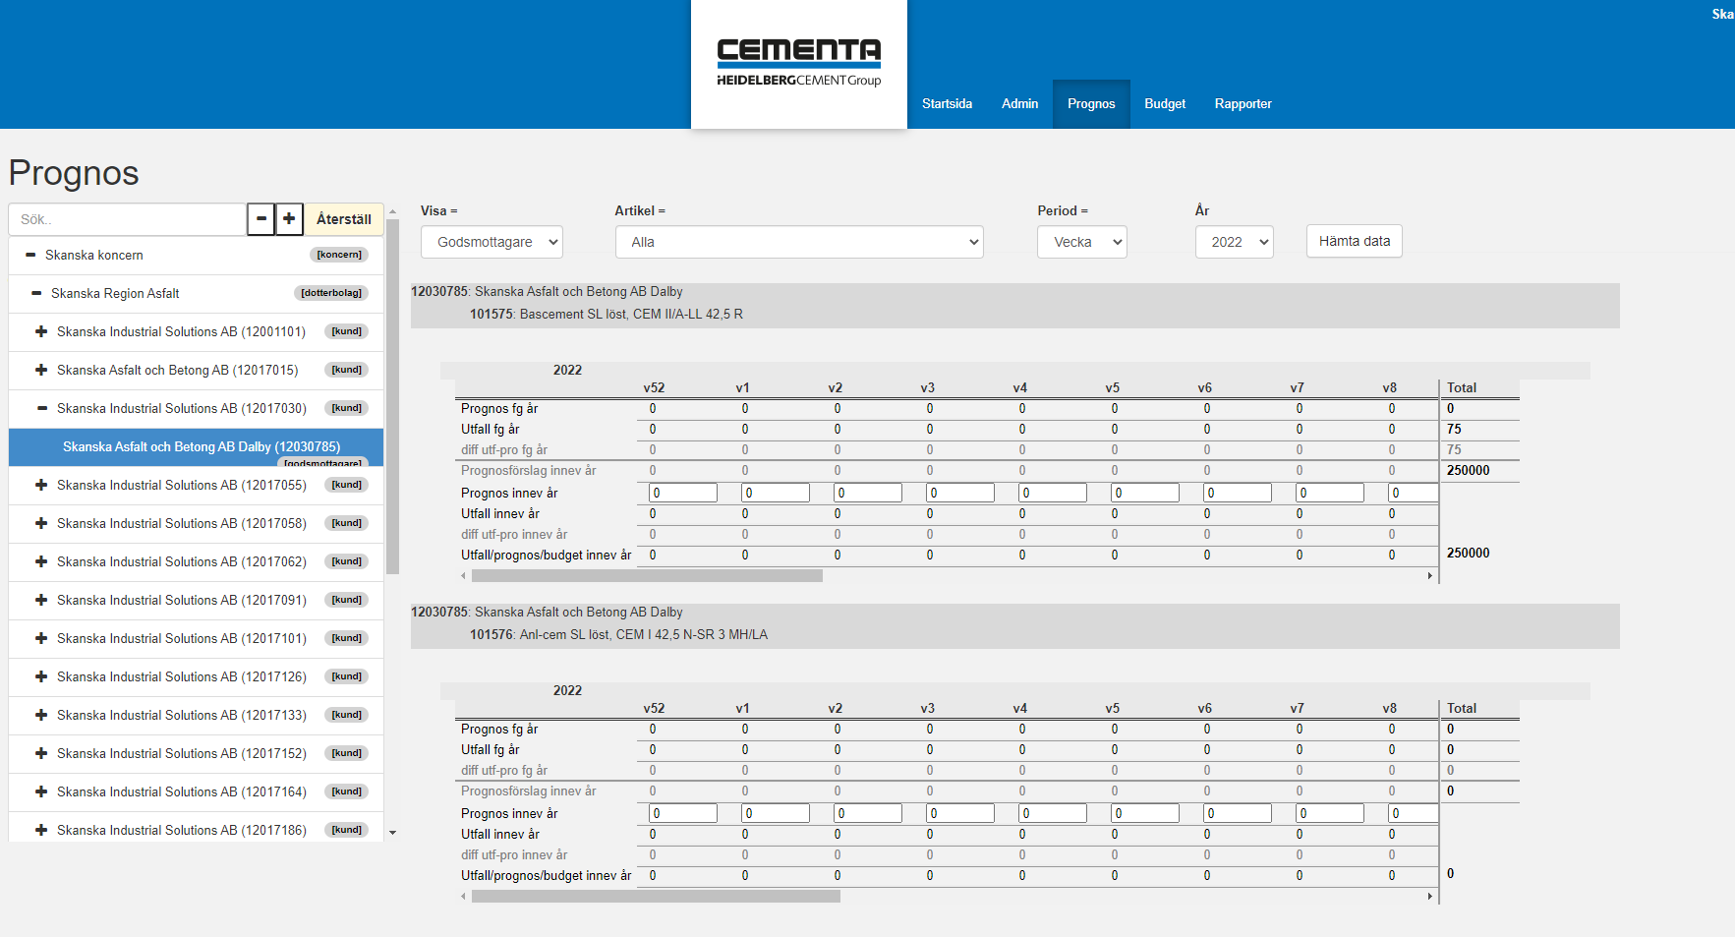Open the Artikel Alla dropdown
The width and height of the screenshot is (1735, 937).
[799, 242]
